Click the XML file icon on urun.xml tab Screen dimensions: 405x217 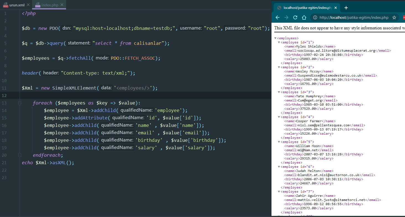click(6, 5)
